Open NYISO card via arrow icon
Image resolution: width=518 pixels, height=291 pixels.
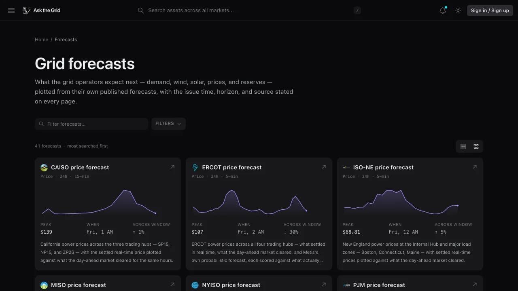(323, 285)
